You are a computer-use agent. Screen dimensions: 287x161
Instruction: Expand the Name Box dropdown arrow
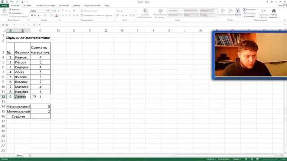click(x=14, y=25)
